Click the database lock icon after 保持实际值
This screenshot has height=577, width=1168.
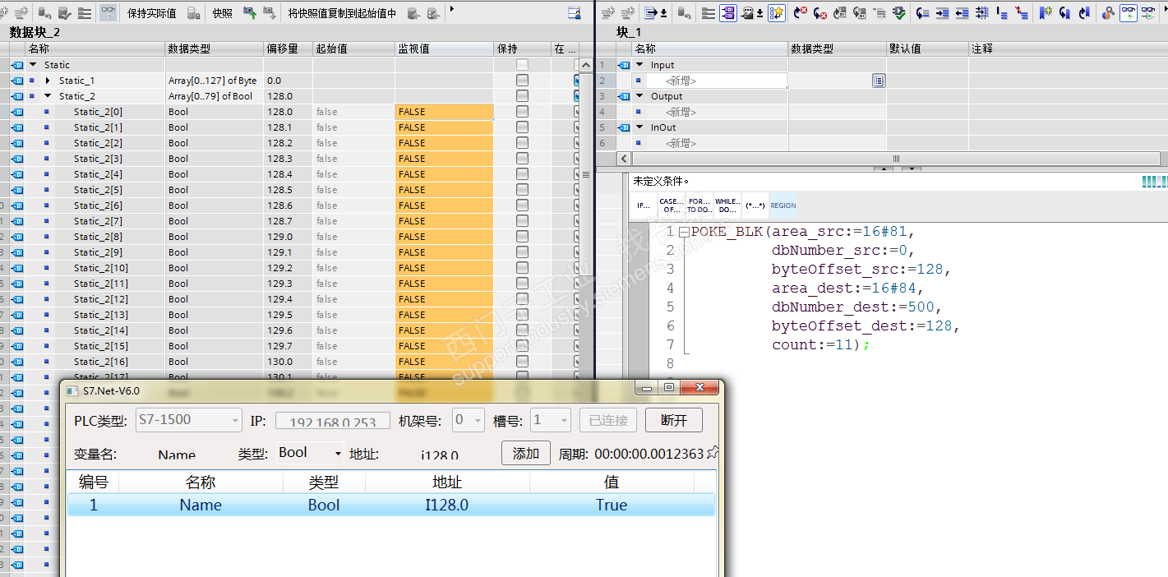point(194,12)
